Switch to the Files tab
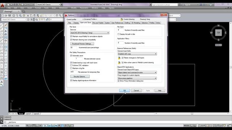This screenshot has width=232, height=130. pos(70,23)
